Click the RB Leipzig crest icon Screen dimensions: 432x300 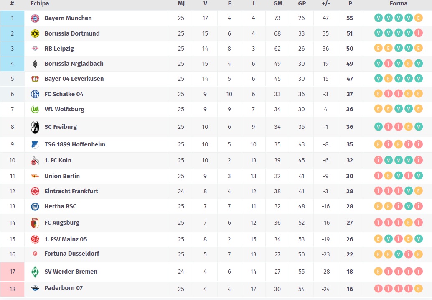coord(35,49)
